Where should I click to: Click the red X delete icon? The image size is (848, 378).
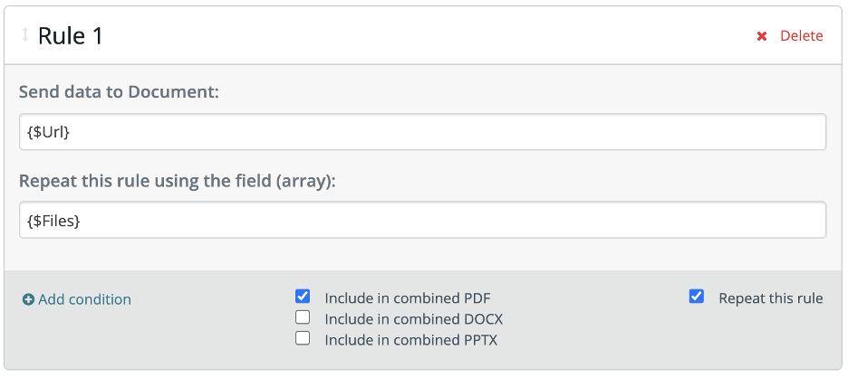762,36
